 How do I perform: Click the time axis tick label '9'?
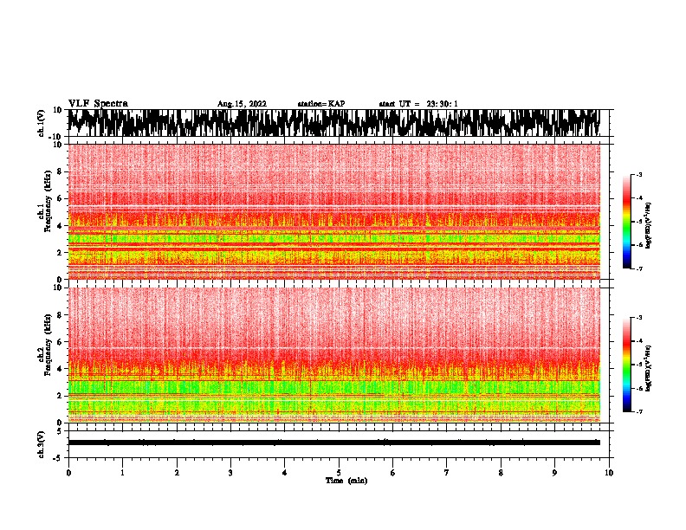[554, 473]
